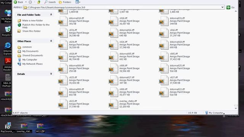Select the ddorna027.iff file icon
Viewport: 244px width, 137px height.
[x=113, y=80]
